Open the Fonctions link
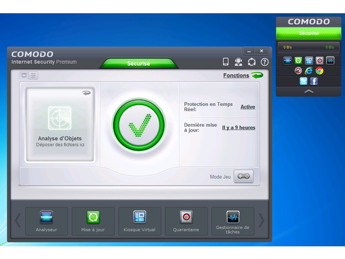Viewport: 345px width, 259px height. 236,75
